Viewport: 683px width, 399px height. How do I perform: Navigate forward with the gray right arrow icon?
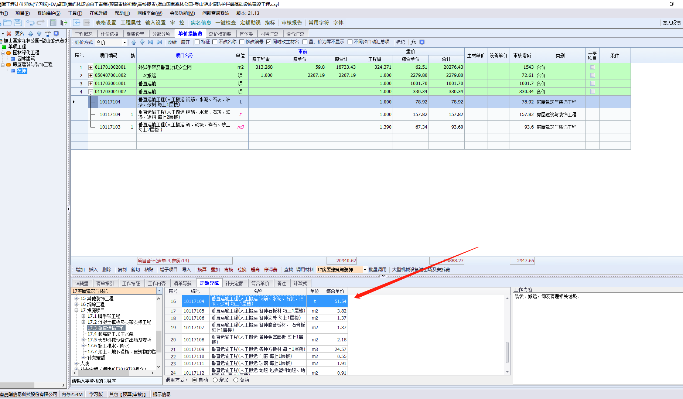[x=87, y=23]
